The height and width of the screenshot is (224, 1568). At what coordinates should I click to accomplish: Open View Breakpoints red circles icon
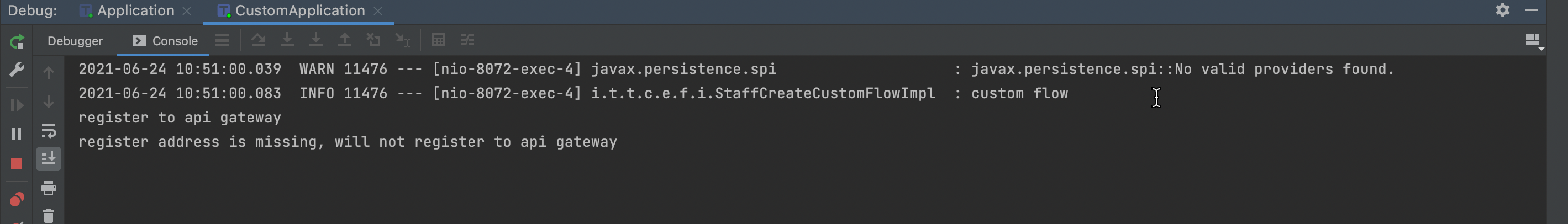coord(17,199)
